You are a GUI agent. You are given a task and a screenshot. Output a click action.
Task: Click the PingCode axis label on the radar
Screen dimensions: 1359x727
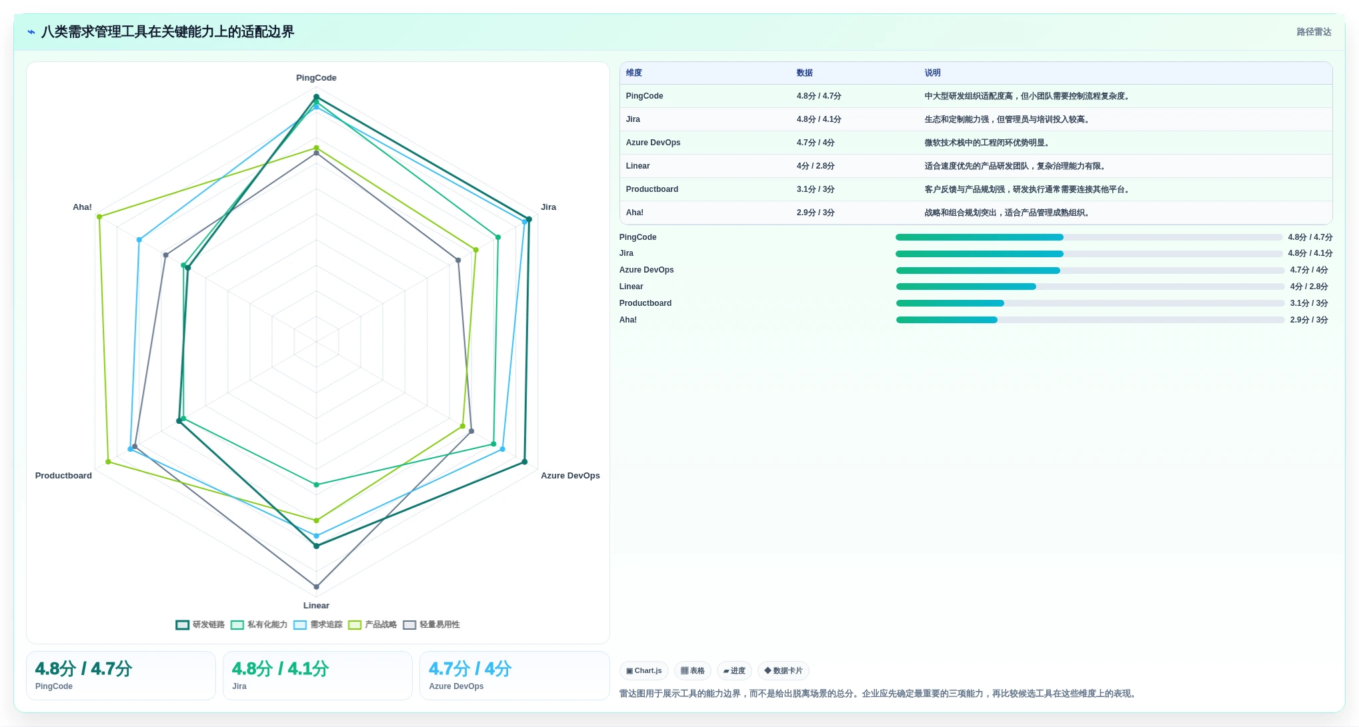(x=316, y=78)
